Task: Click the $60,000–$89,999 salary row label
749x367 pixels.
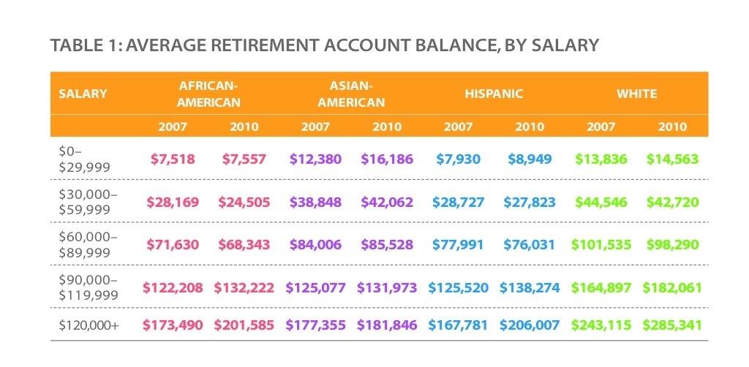Action: point(87,244)
